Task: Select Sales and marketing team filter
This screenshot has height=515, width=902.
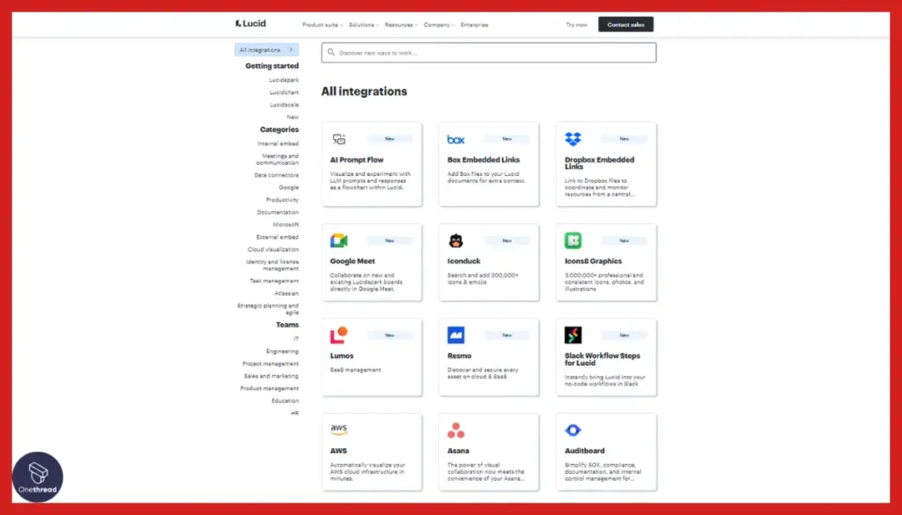Action: [271, 376]
